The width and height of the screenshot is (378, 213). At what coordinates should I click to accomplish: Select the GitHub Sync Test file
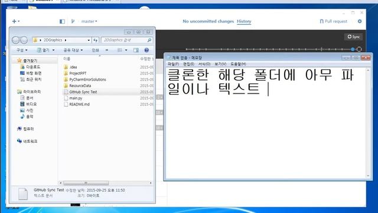[x=80, y=92]
